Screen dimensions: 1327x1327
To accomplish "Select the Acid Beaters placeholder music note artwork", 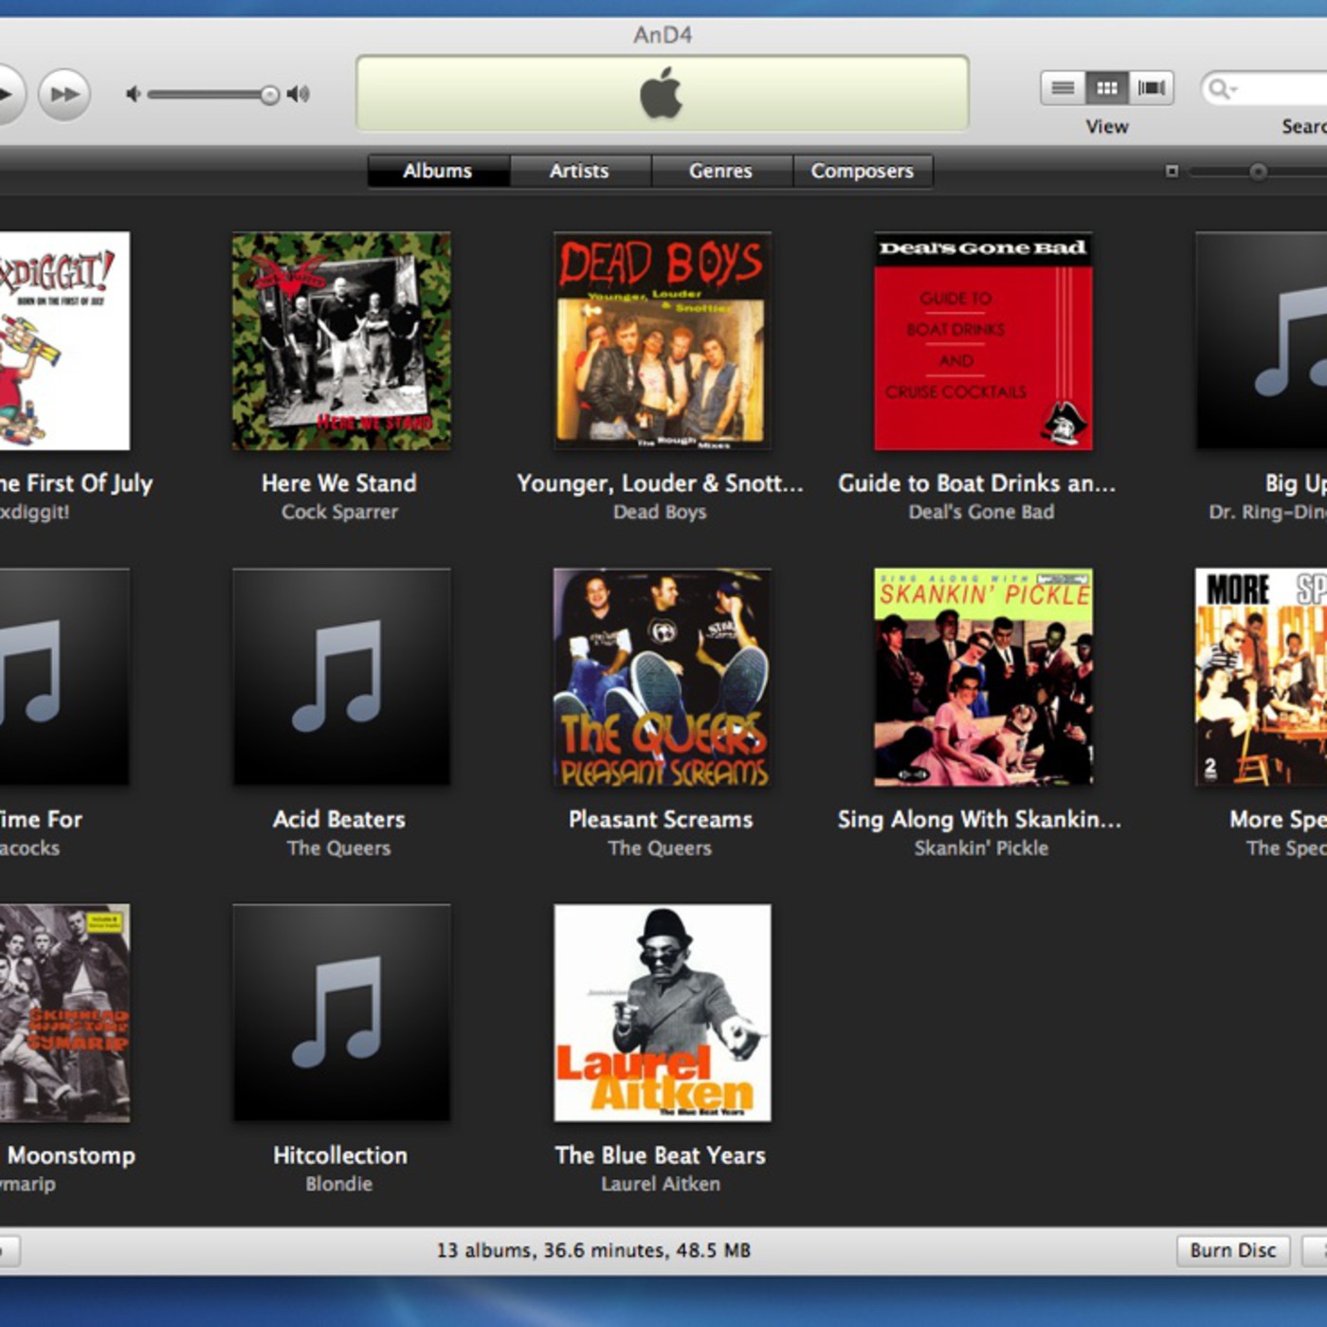I will tap(341, 677).
